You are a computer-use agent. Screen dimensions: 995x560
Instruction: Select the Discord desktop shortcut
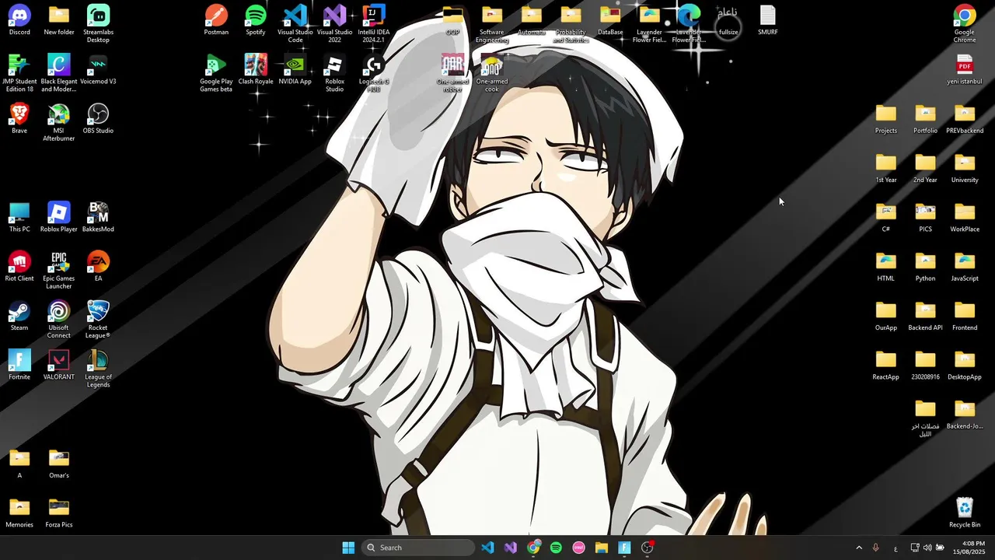click(x=19, y=20)
